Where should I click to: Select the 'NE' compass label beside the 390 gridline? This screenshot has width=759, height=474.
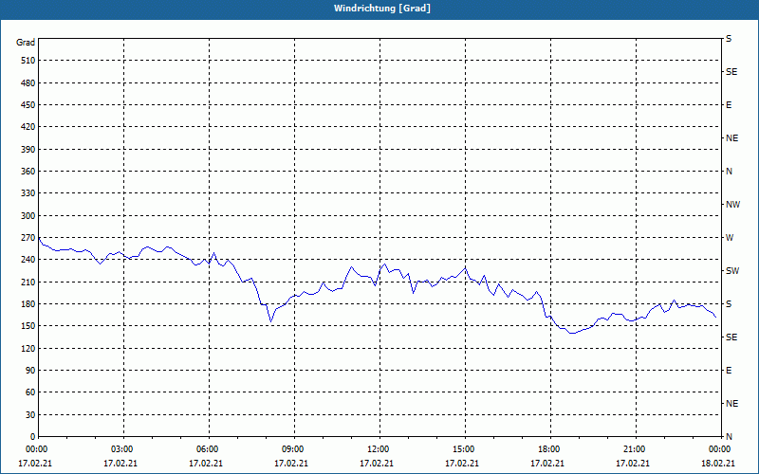pos(731,138)
